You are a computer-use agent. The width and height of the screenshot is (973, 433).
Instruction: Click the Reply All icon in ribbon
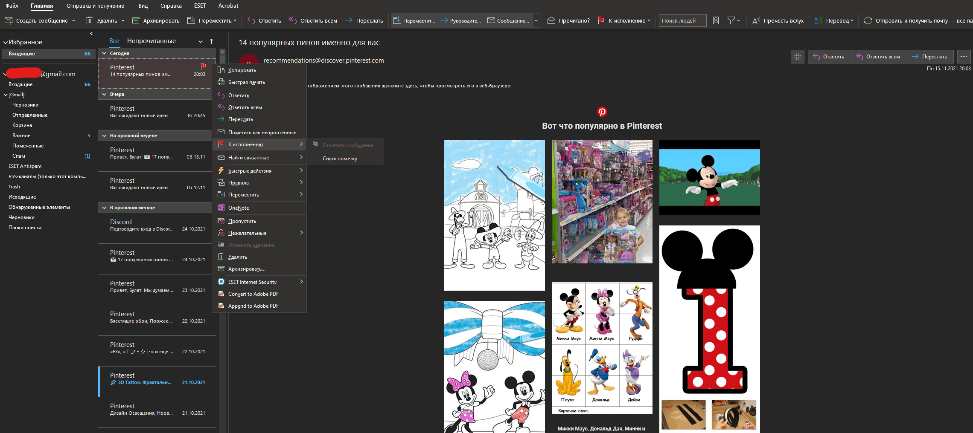click(293, 20)
